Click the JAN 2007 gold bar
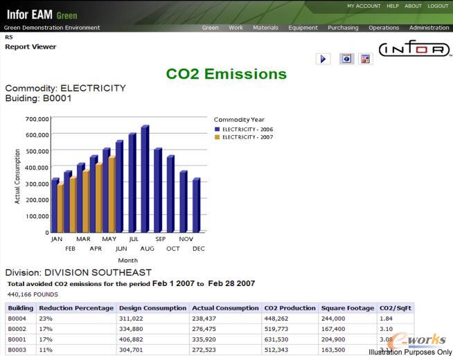The height and width of the screenshot is (356, 453). (x=60, y=208)
